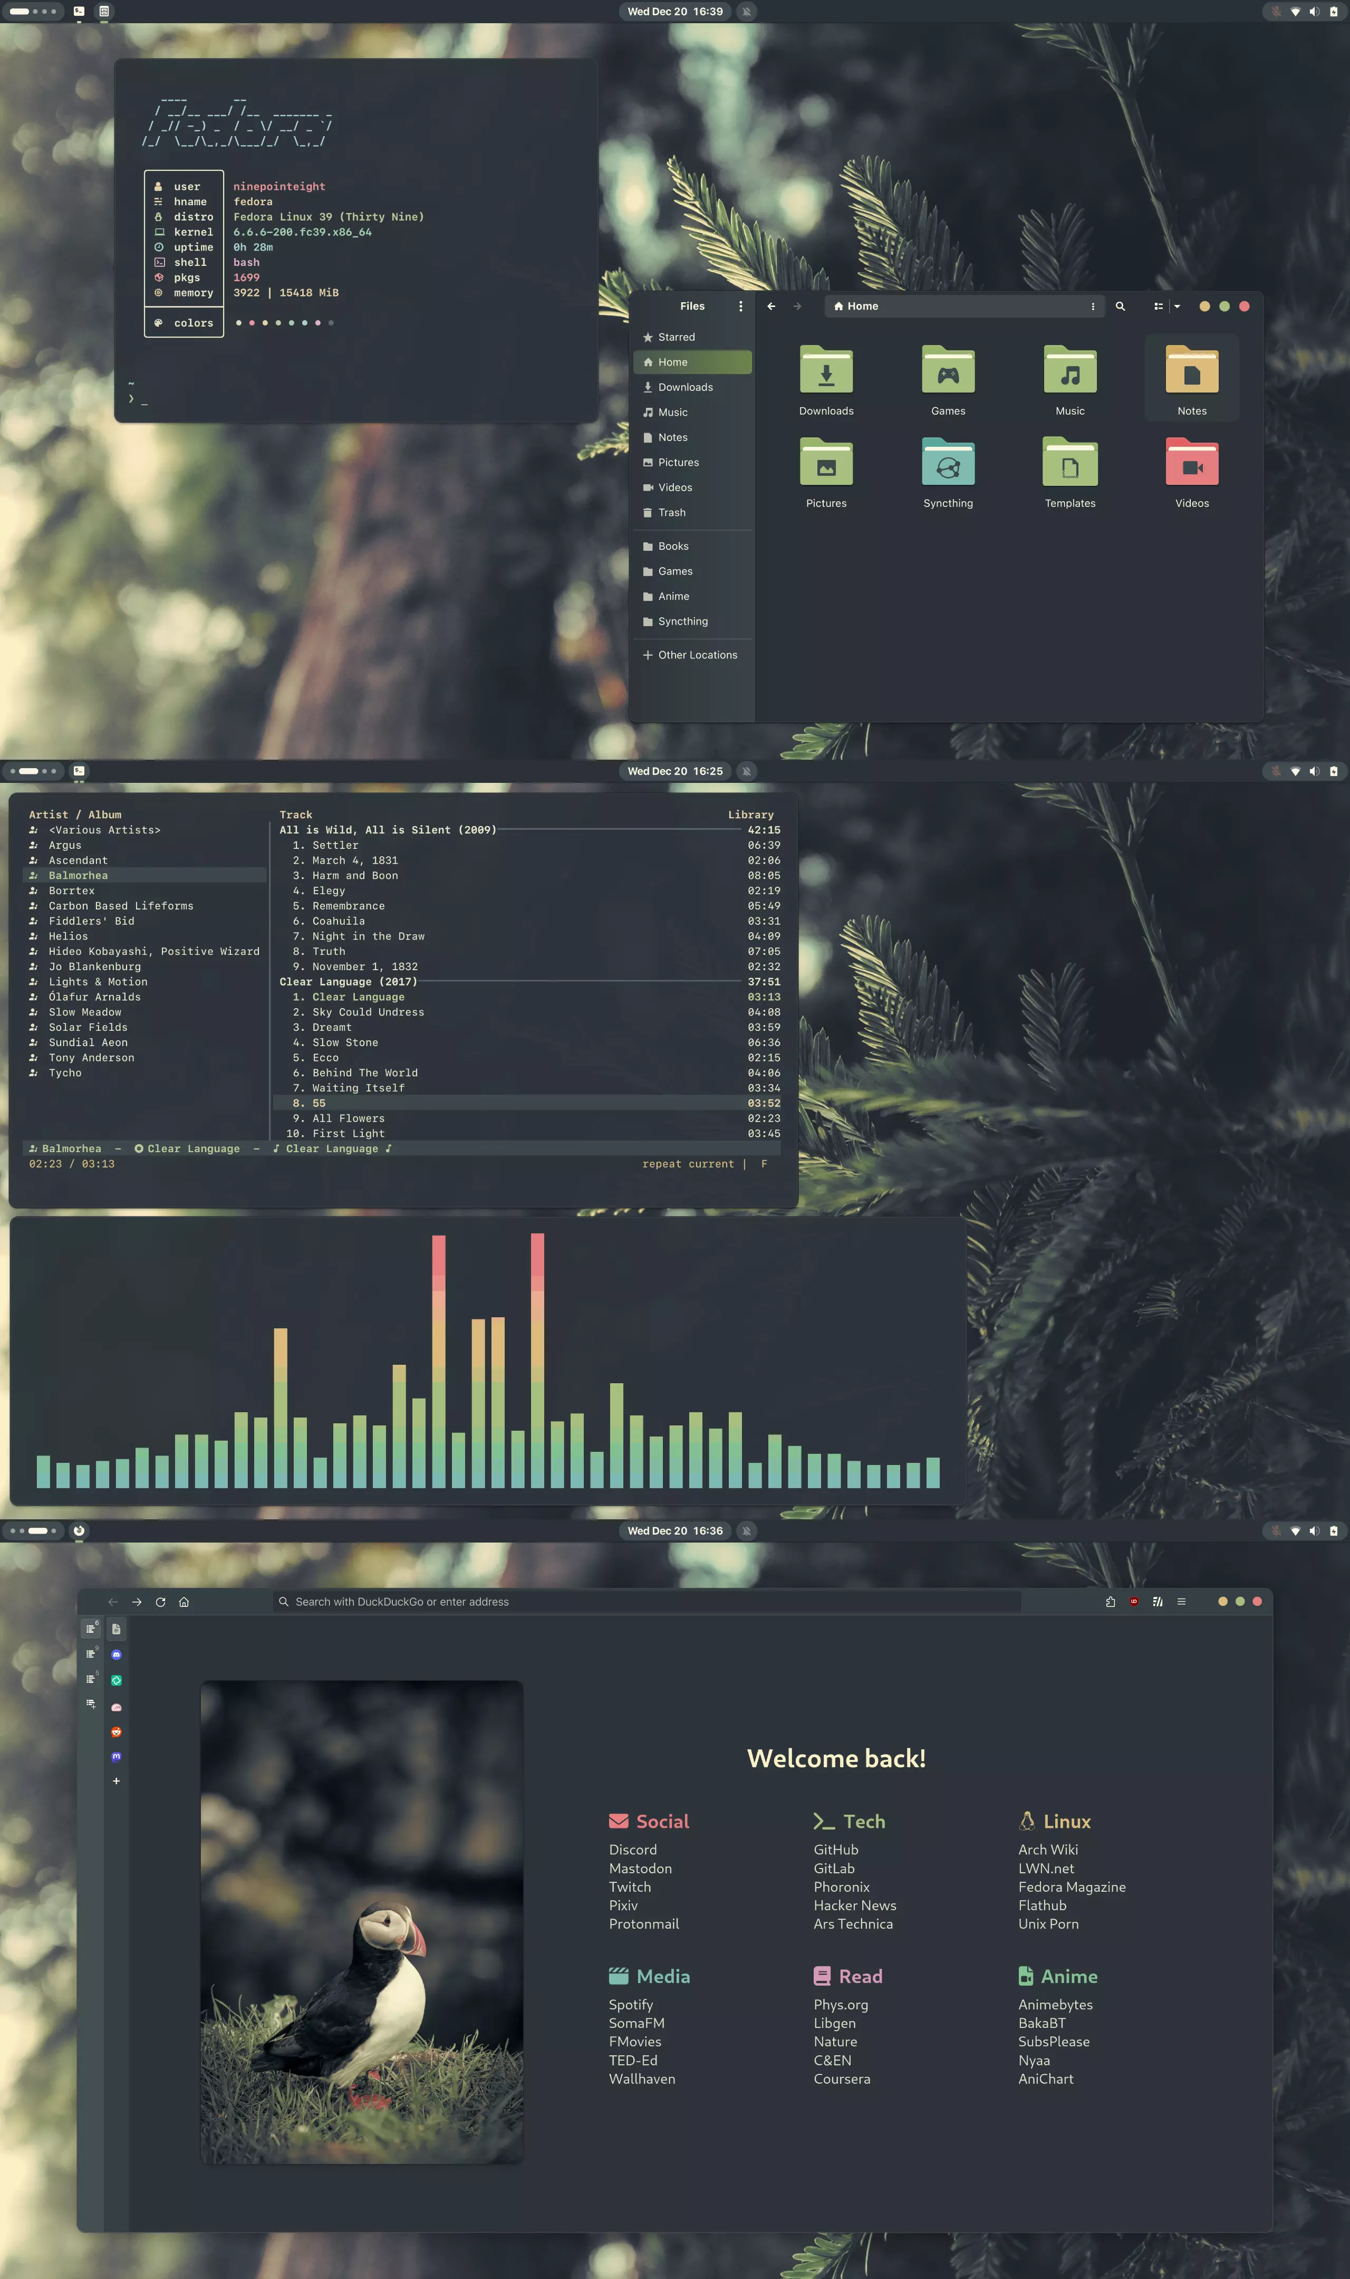
Task: Open Anime bookmark in the Files sidebar
Action: (692, 597)
